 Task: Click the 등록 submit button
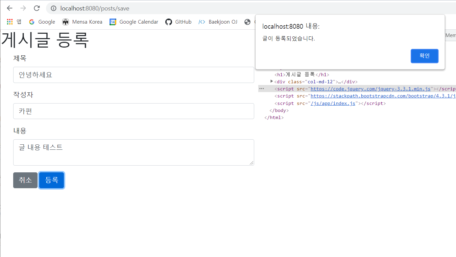52,180
